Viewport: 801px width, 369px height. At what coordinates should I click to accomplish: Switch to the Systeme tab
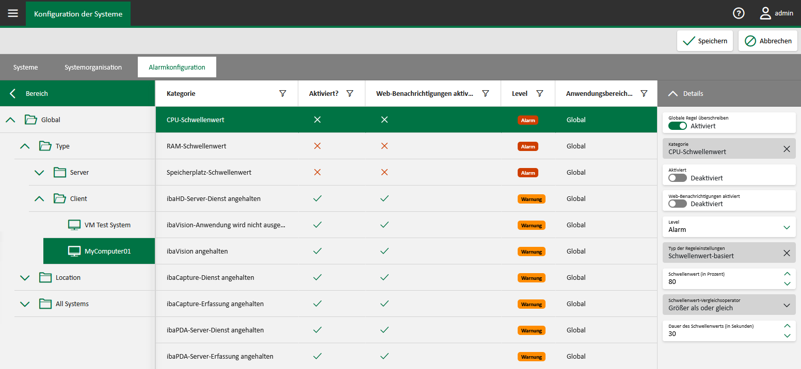(x=25, y=68)
